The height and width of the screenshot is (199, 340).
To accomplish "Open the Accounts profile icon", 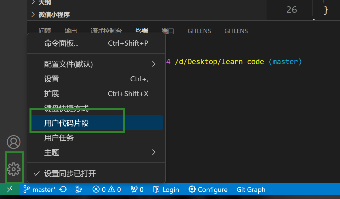I will point(14,142).
